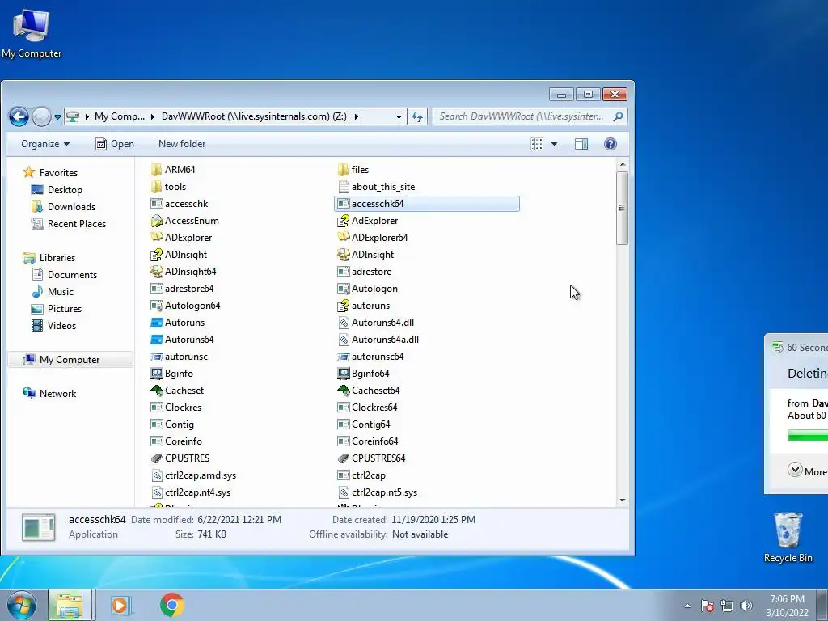Open My Computer desktop icon
Screen dimensions: 828x621
32,32
